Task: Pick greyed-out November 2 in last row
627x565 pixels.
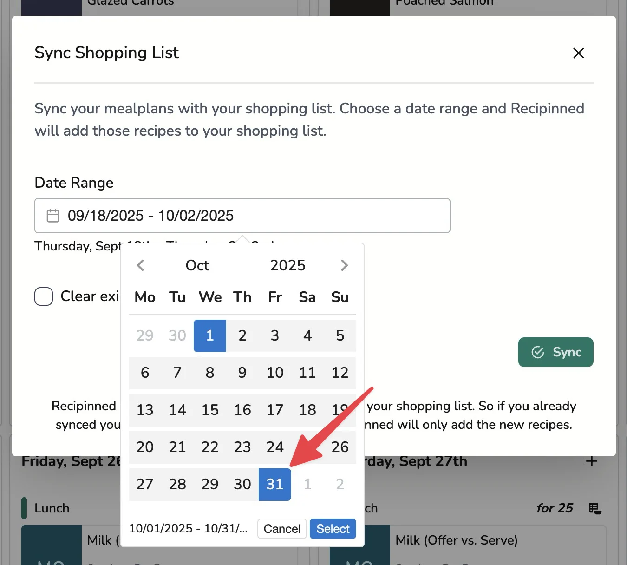Action: 340,484
